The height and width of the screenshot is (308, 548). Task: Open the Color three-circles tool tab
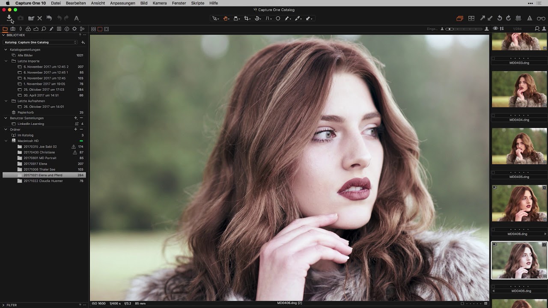[28, 29]
